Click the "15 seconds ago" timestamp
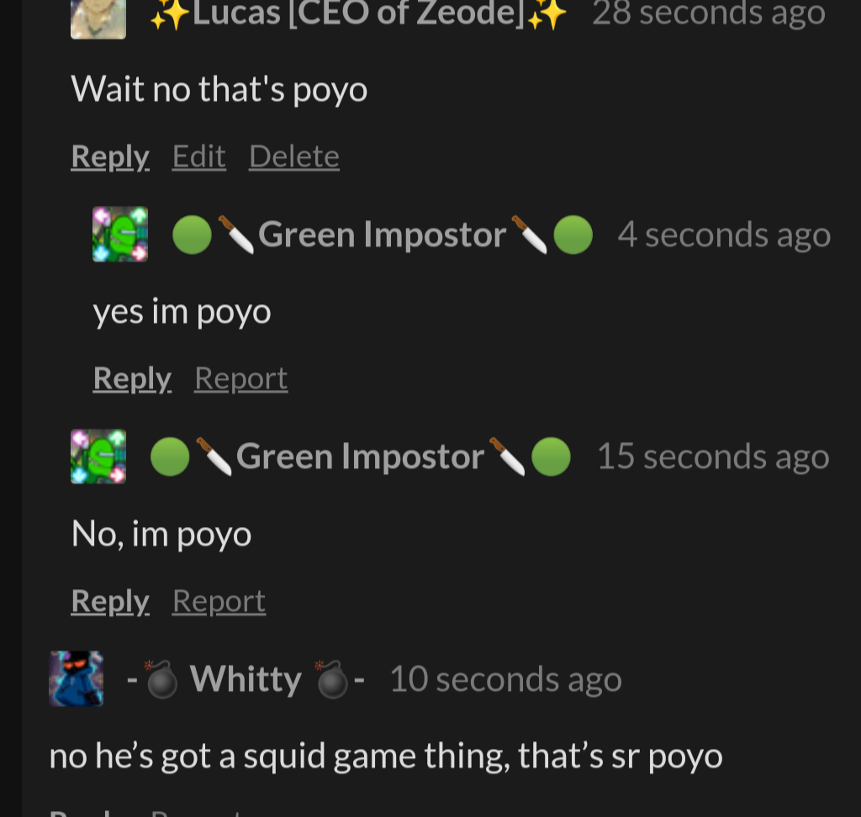The image size is (861, 817). 713,456
